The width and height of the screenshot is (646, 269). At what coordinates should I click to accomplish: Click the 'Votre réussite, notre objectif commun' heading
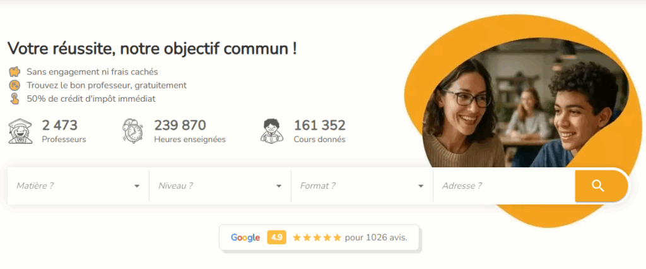click(x=152, y=49)
